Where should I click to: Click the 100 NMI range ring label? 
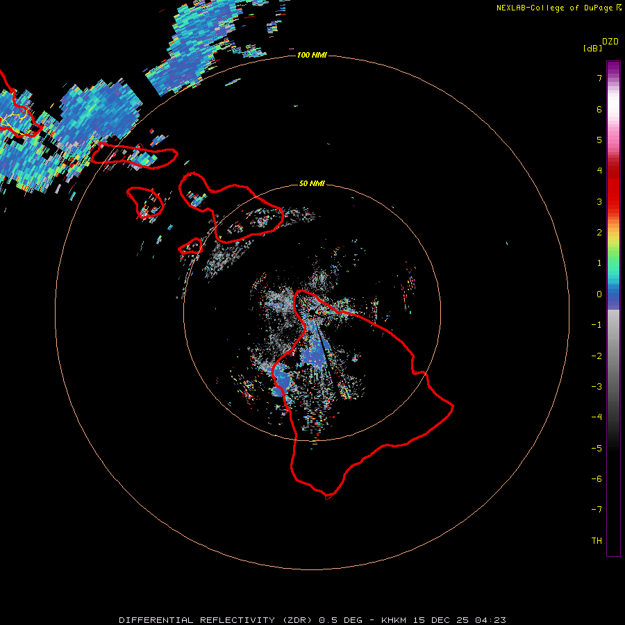point(312,55)
